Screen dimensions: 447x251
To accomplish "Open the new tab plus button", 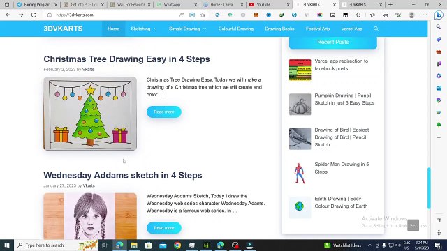I will pyautogui.click(x=390, y=5).
